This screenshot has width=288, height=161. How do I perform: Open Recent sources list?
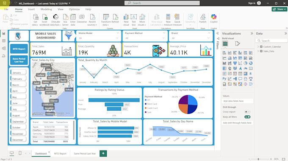(x=92, y=20)
